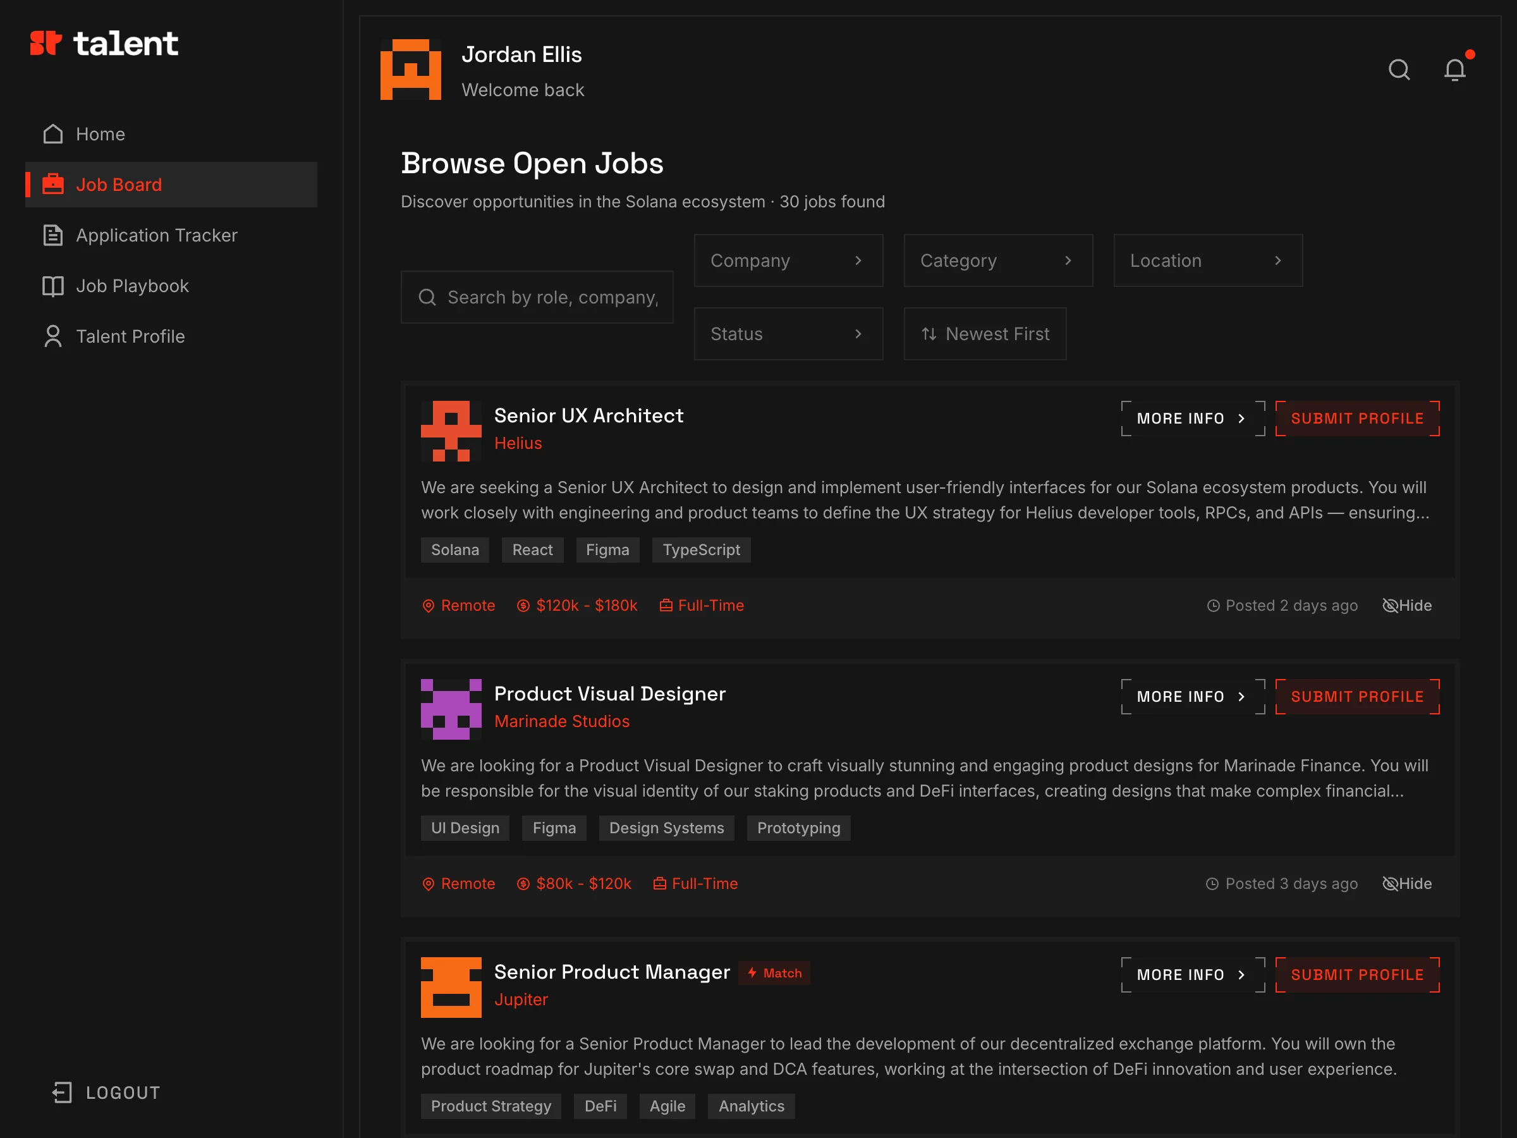Hide the Senior UX Architect job
Image resolution: width=1517 pixels, height=1138 pixels.
click(1407, 606)
